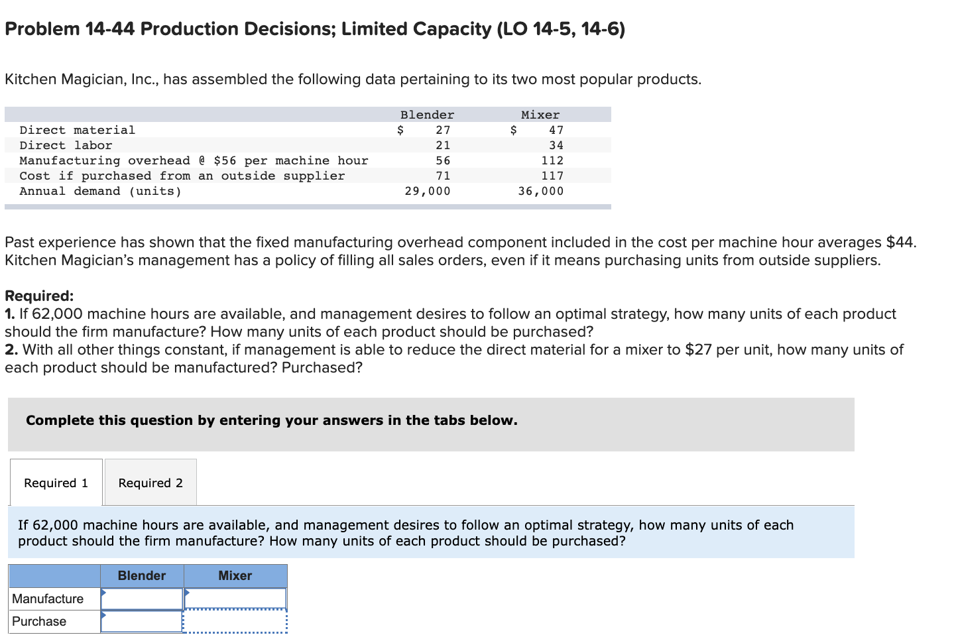The width and height of the screenshot is (956, 639).
Task: Select the Mixer column header in answer table
Action: pos(235,575)
